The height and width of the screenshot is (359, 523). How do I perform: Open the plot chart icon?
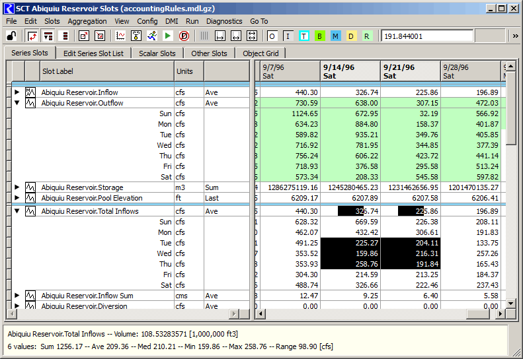tap(120, 36)
